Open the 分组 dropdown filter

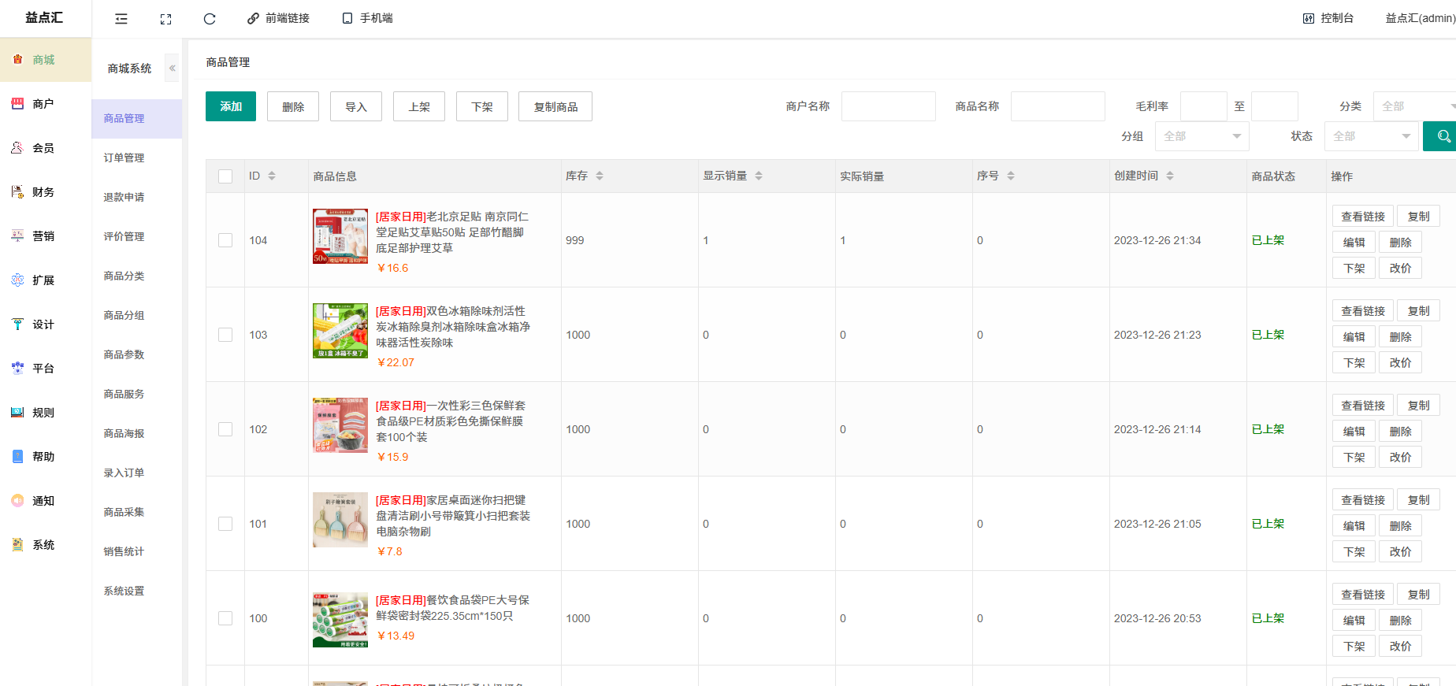point(1202,136)
